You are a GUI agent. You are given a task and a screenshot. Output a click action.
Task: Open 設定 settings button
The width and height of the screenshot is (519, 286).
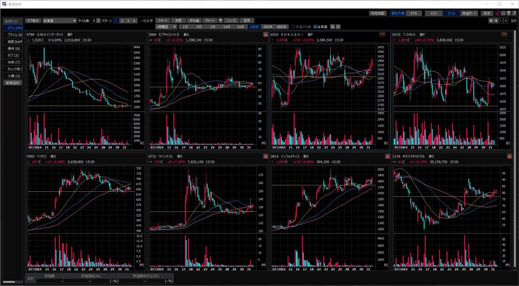click(487, 13)
